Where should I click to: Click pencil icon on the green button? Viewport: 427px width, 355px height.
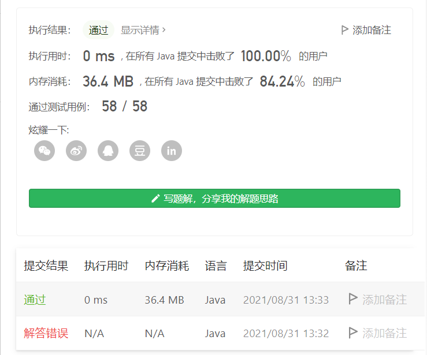click(155, 199)
